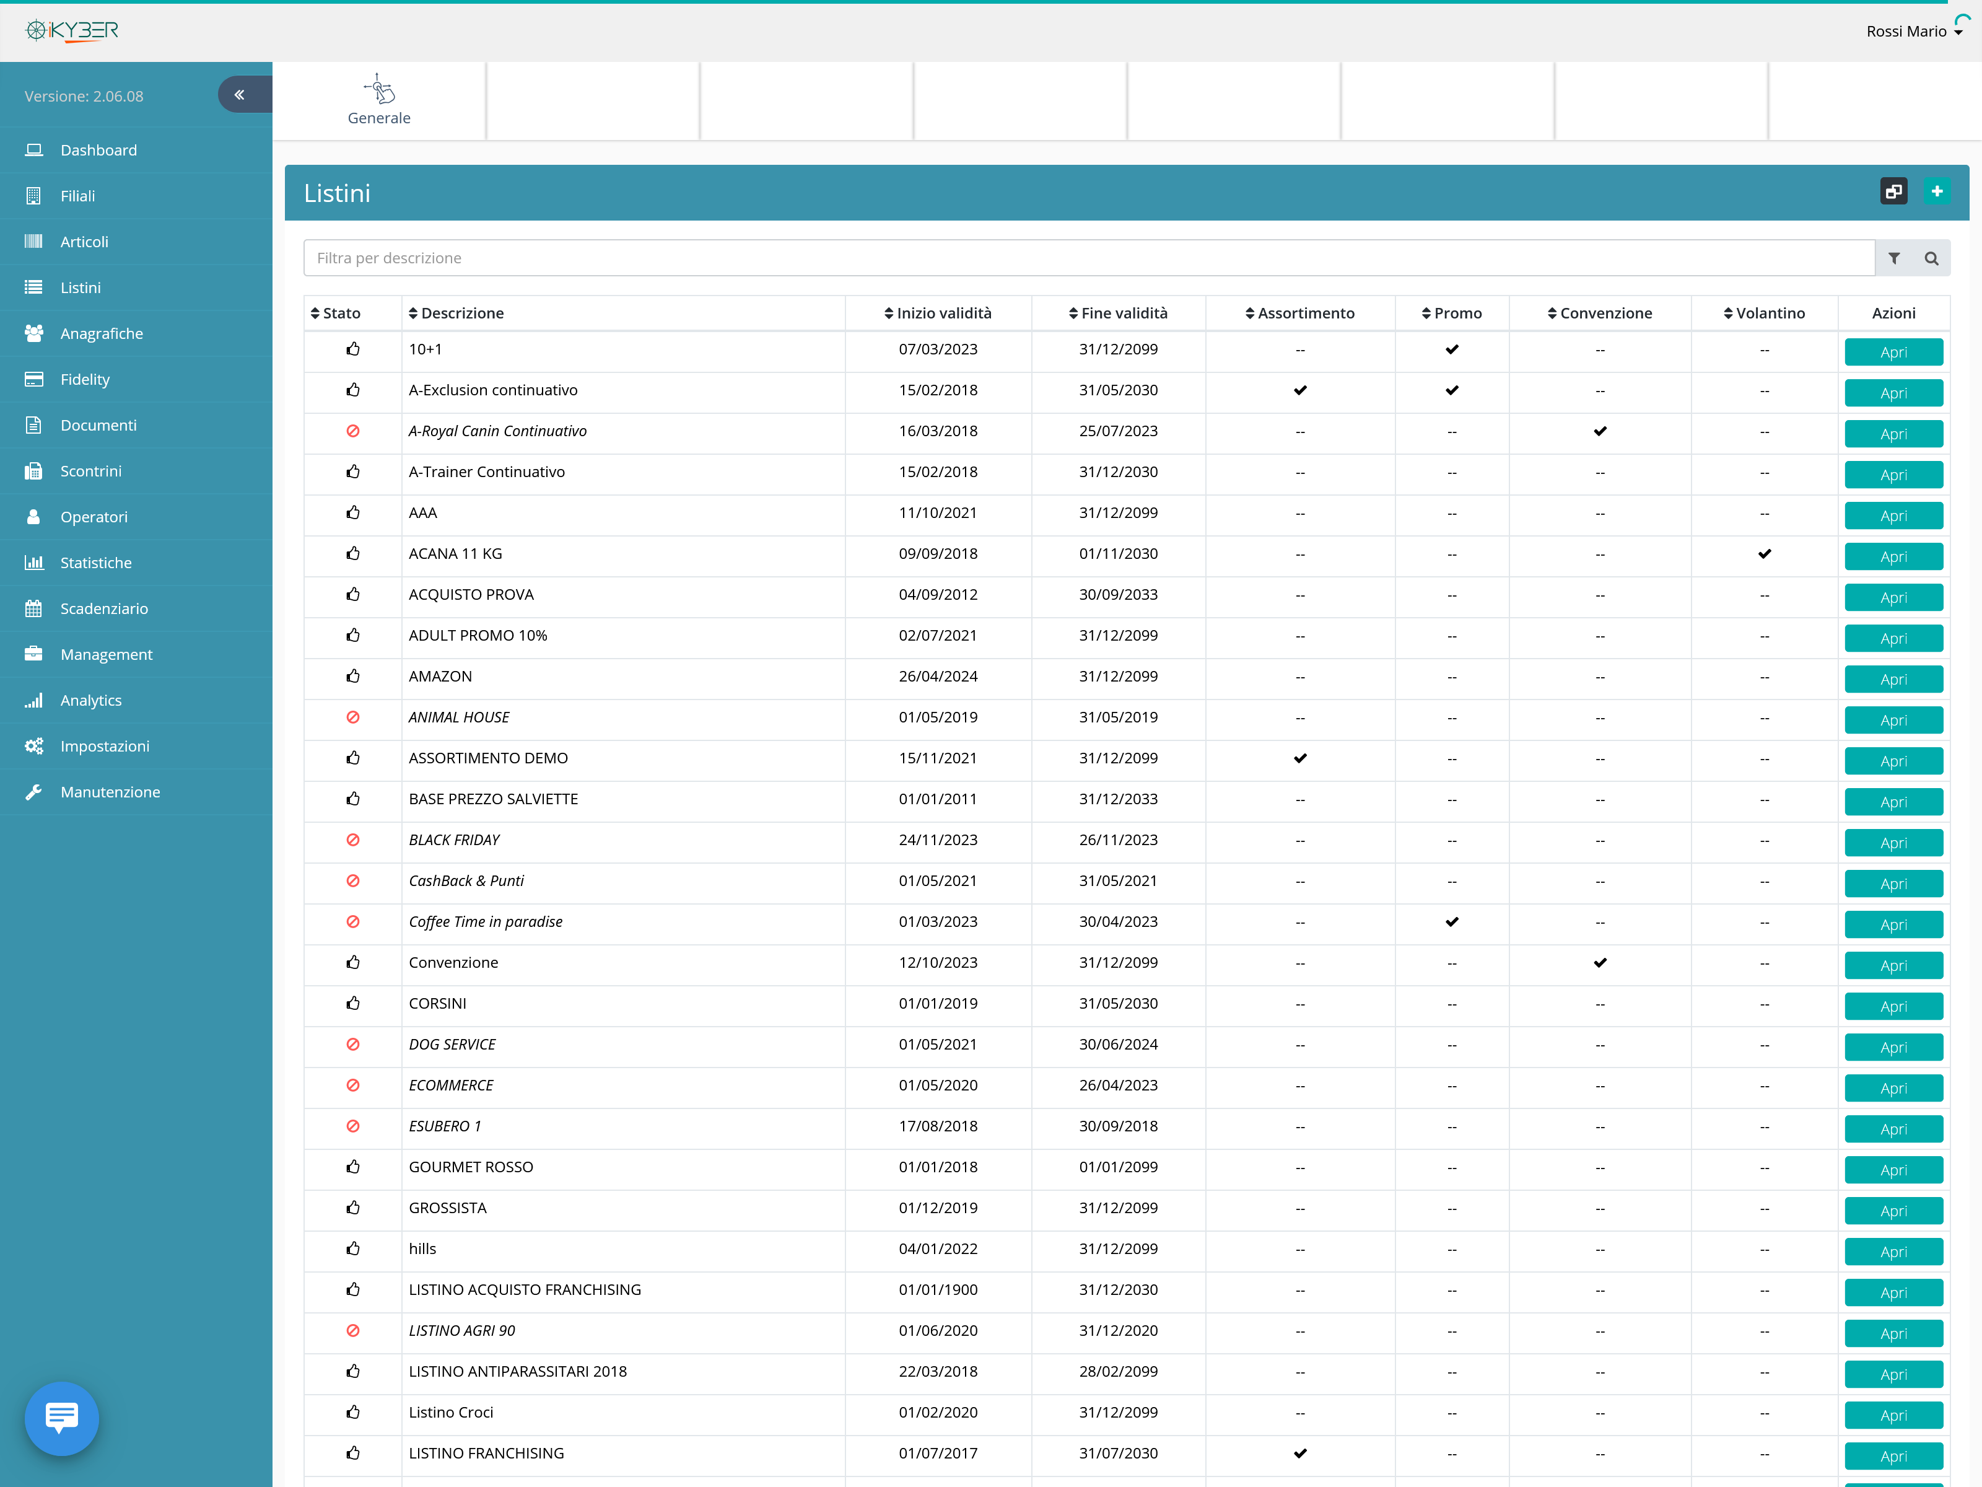Image resolution: width=1982 pixels, height=1487 pixels.
Task: Click the Fidelity card icon
Action: [34, 378]
